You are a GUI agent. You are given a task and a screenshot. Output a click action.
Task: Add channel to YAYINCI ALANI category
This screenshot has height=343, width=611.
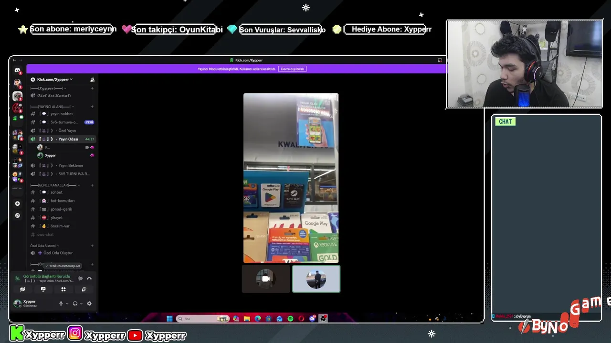(92, 107)
